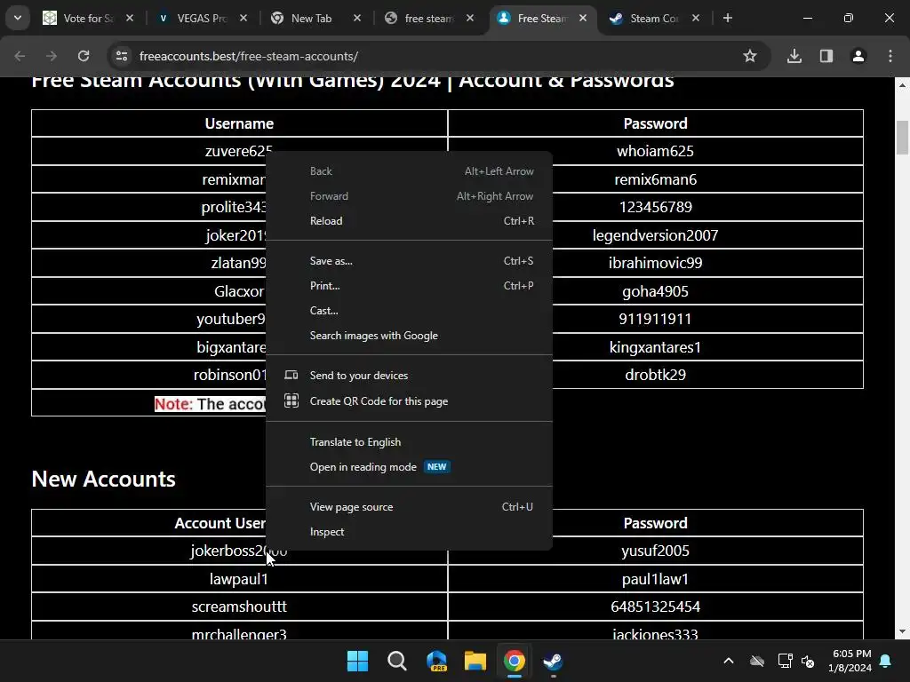
Task: Open the Chrome downloads icon
Action: point(794,56)
